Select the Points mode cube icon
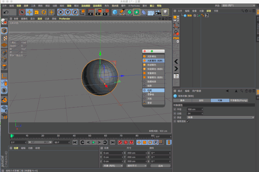The width and height of the screenshot is (259, 172). (4, 52)
